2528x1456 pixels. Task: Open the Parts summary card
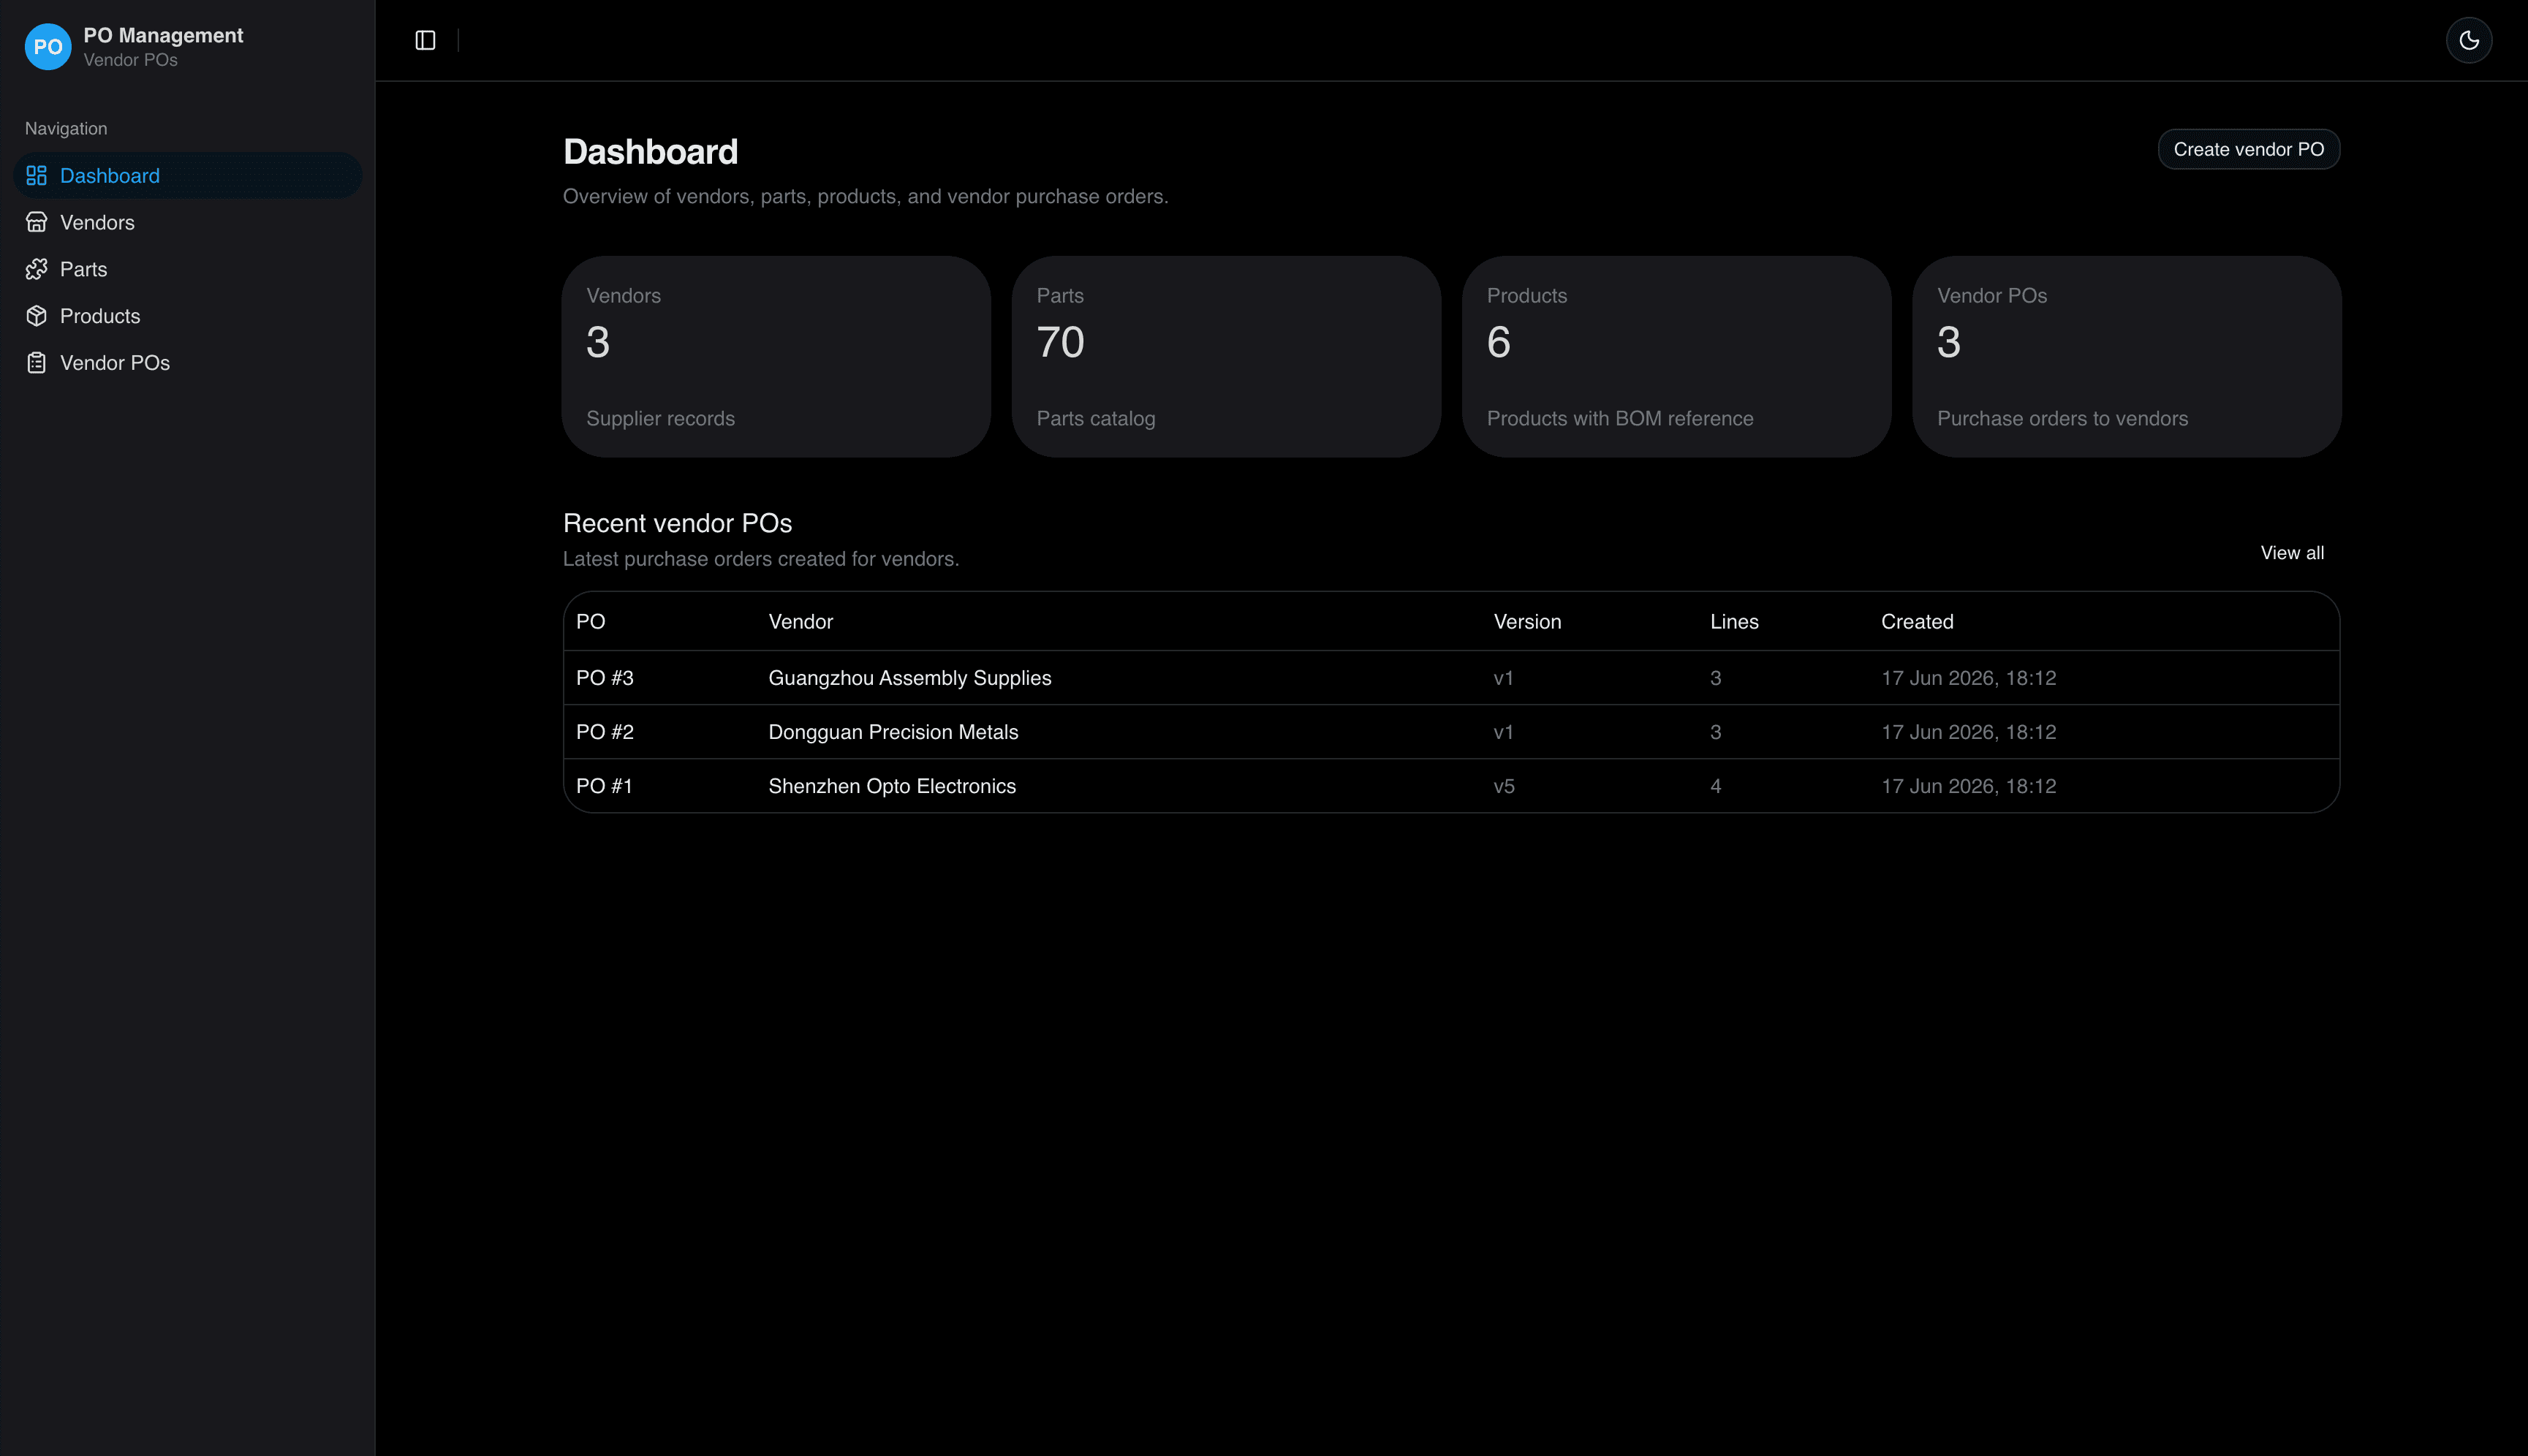1226,357
